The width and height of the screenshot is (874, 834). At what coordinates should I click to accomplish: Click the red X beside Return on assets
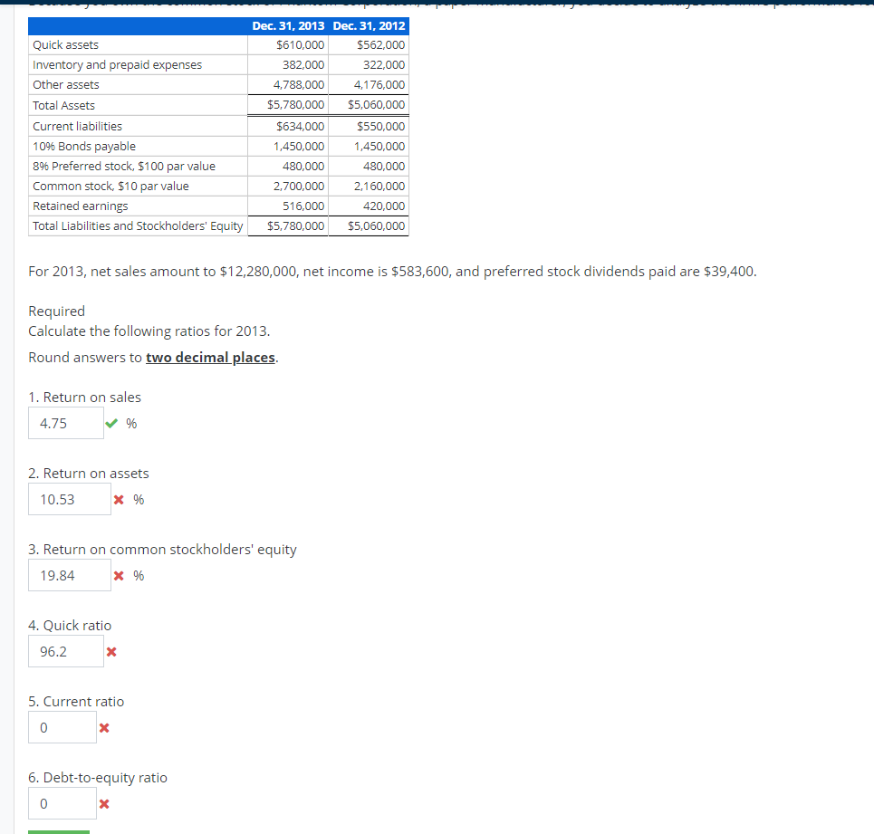click(118, 499)
